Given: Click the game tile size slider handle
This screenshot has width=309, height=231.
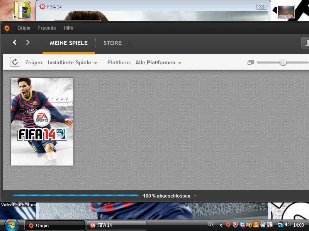Looking at the screenshot, I should click(283, 62).
